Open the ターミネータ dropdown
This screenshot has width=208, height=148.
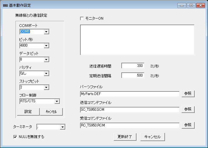pyautogui.click(x=62, y=127)
